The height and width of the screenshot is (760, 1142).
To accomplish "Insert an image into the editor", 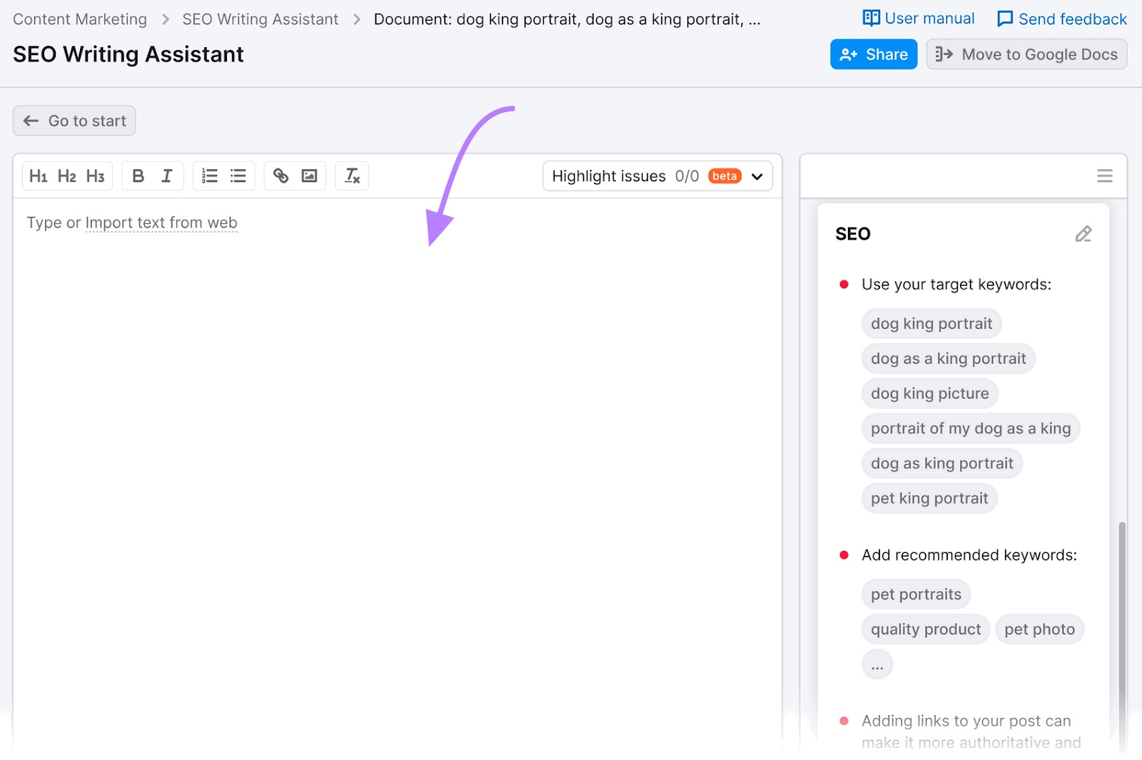I will pos(310,176).
